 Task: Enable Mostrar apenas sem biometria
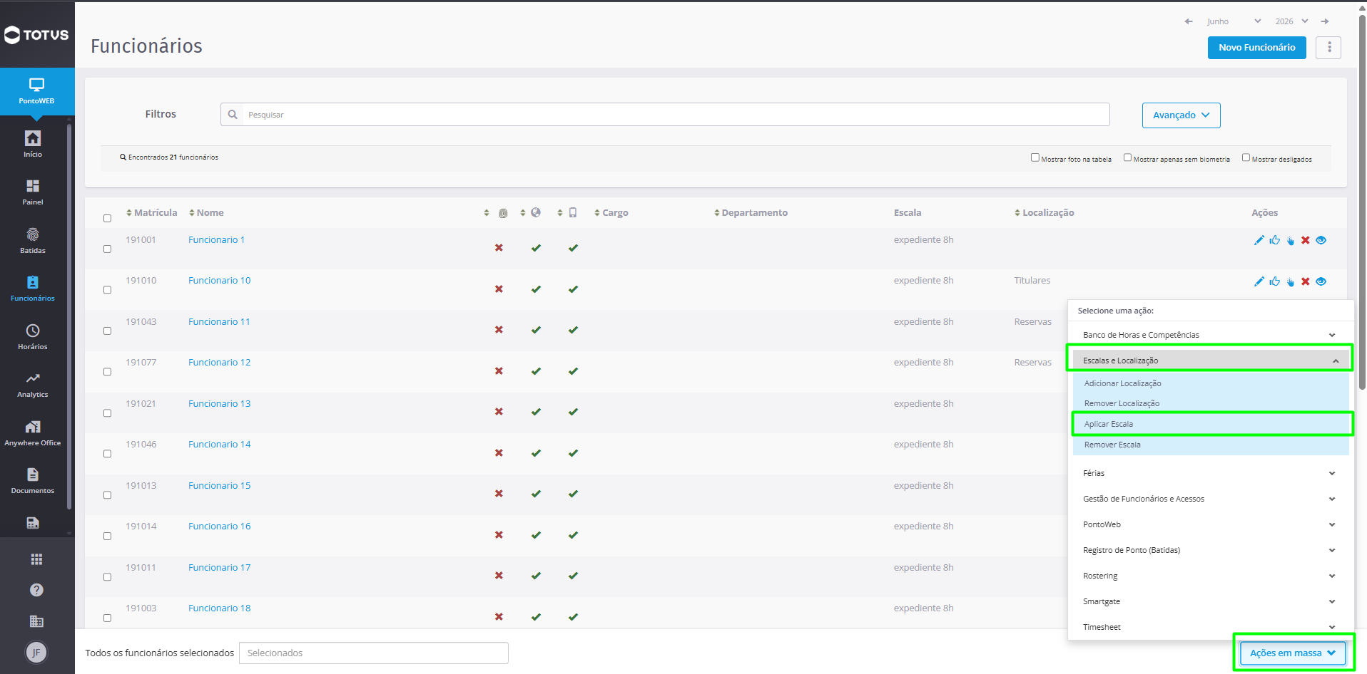pyautogui.click(x=1127, y=157)
